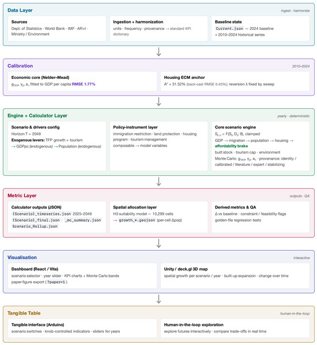Click the arrow below the Calibration section
Screen dimensions: 317x345
point(158,102)
